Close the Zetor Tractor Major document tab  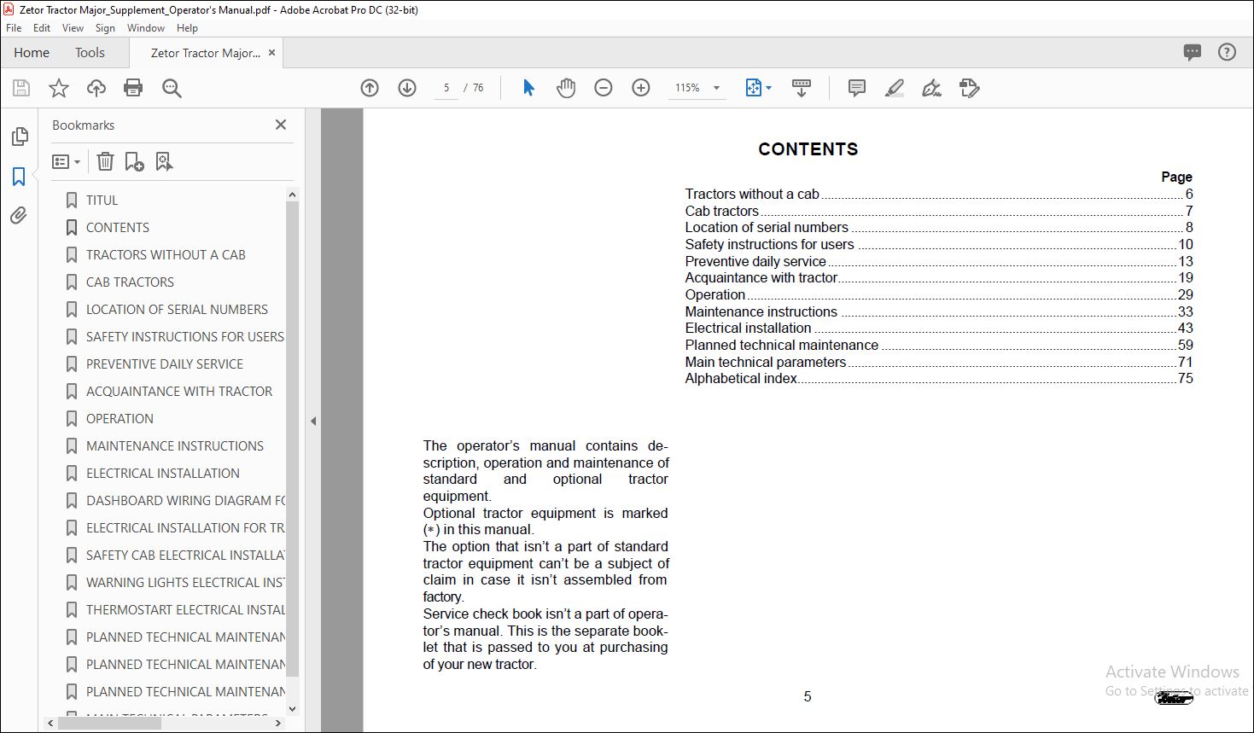(x=272, y=53)
